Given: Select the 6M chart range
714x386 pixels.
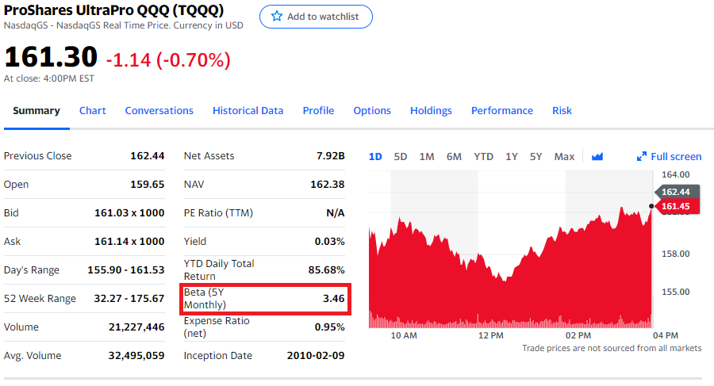Looking at the screenshot, I should pos(454,157).
